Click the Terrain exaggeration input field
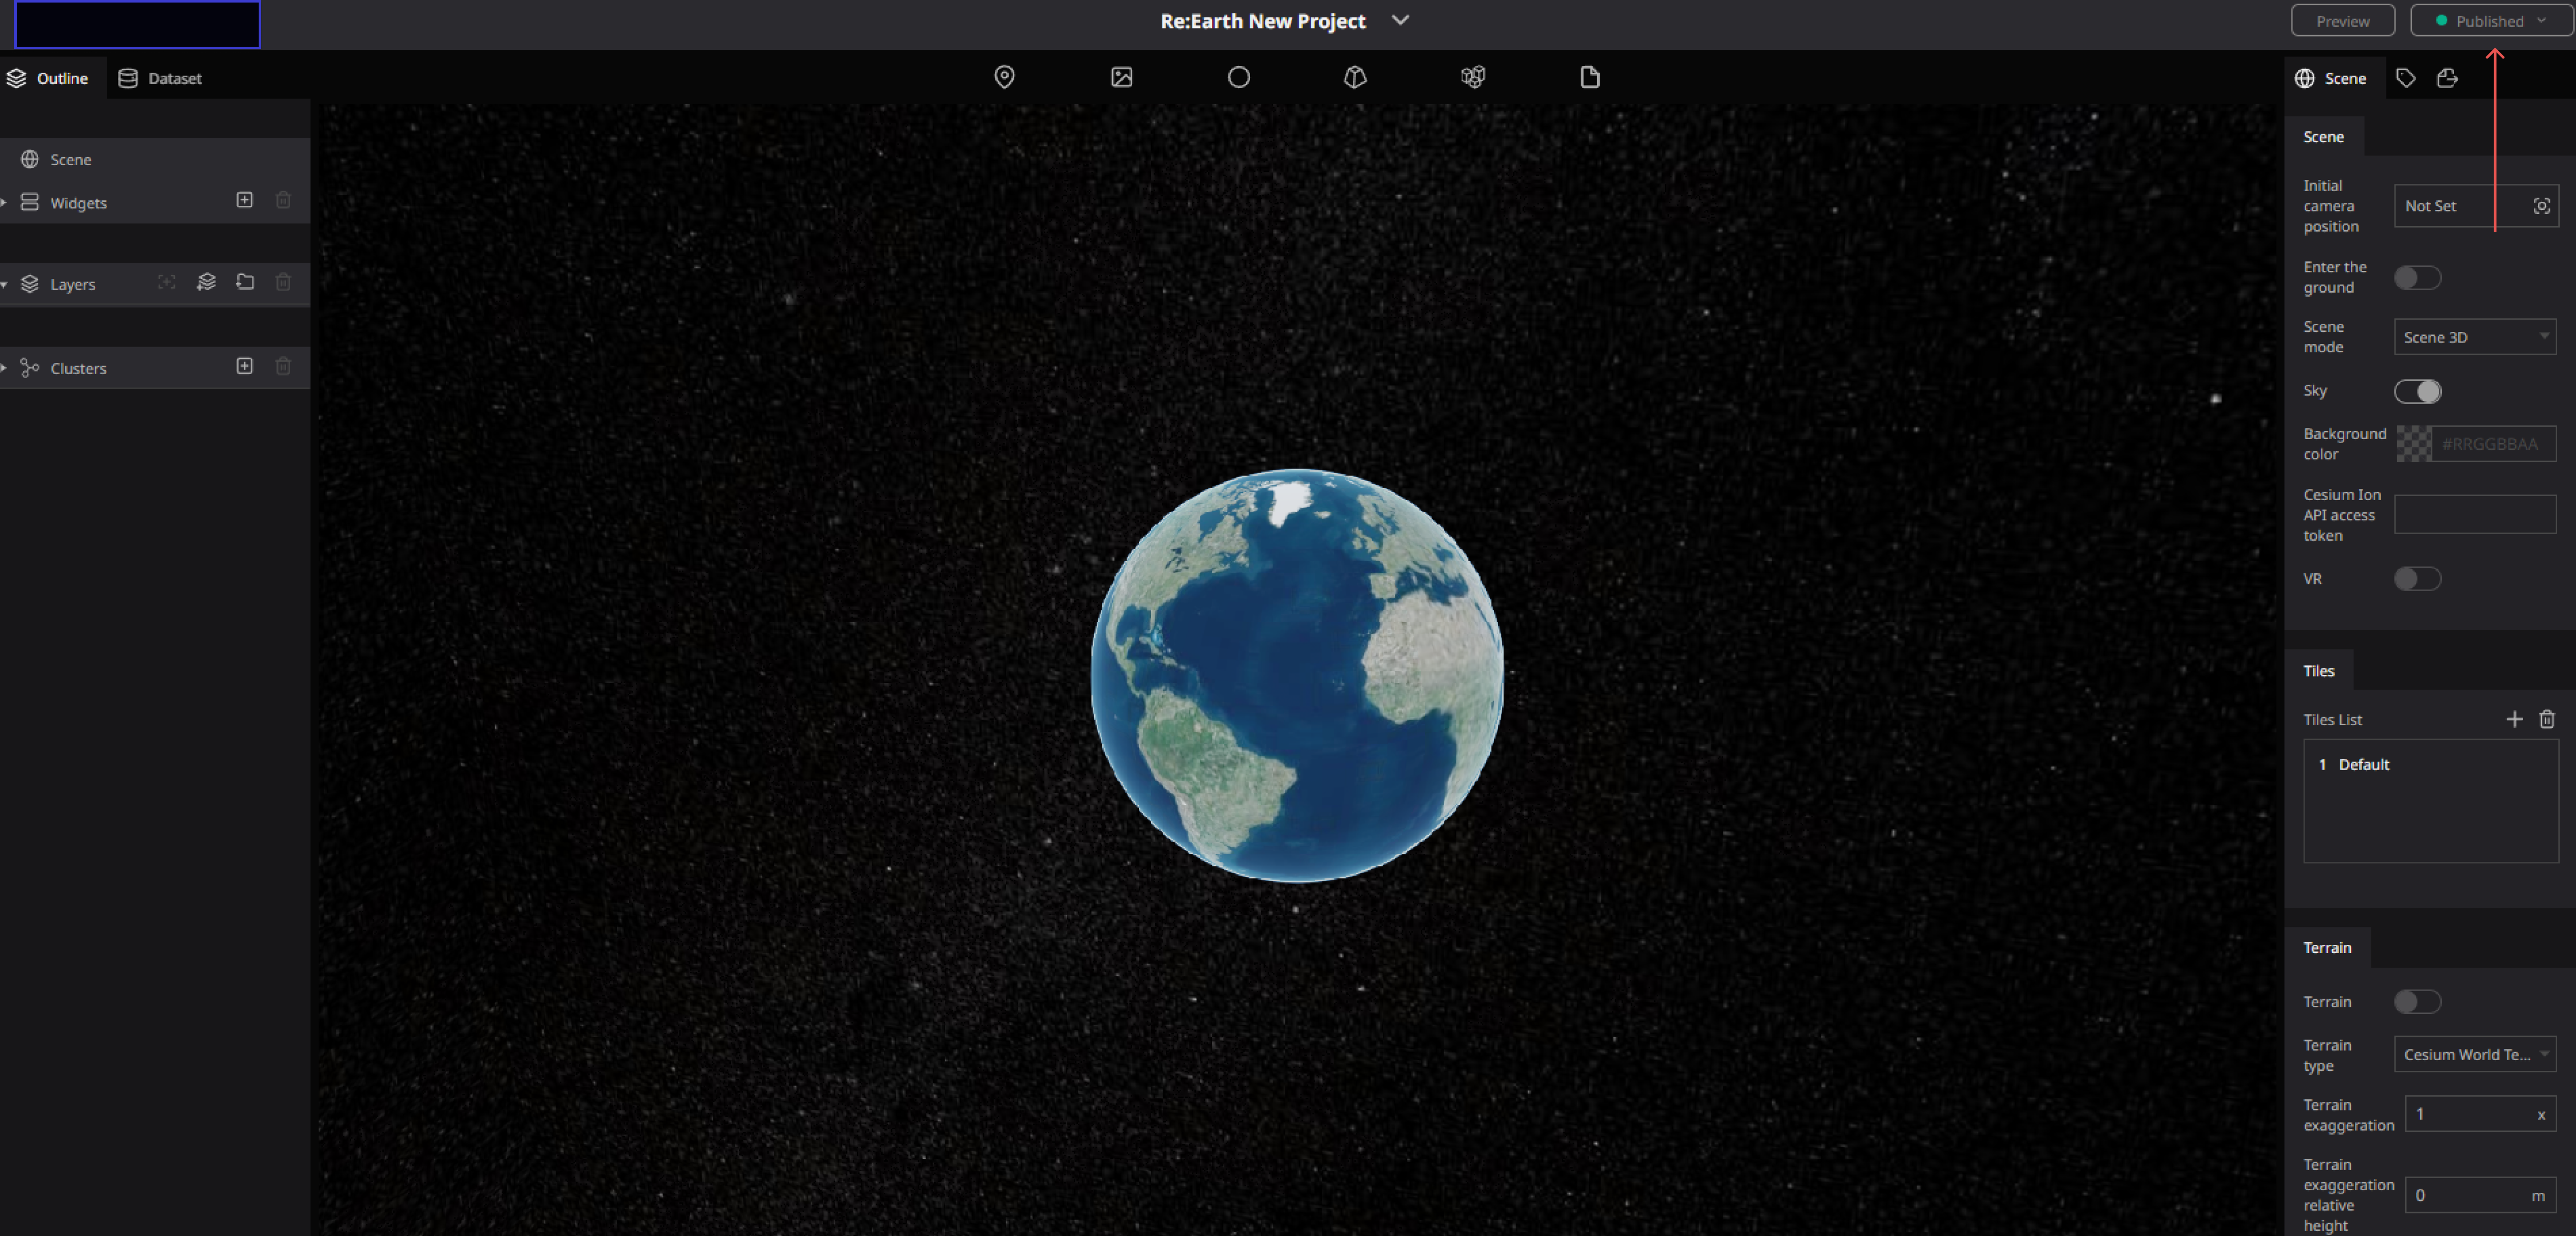This screenshot has width=2576, height=1236. click(x=2480, y=1114)
